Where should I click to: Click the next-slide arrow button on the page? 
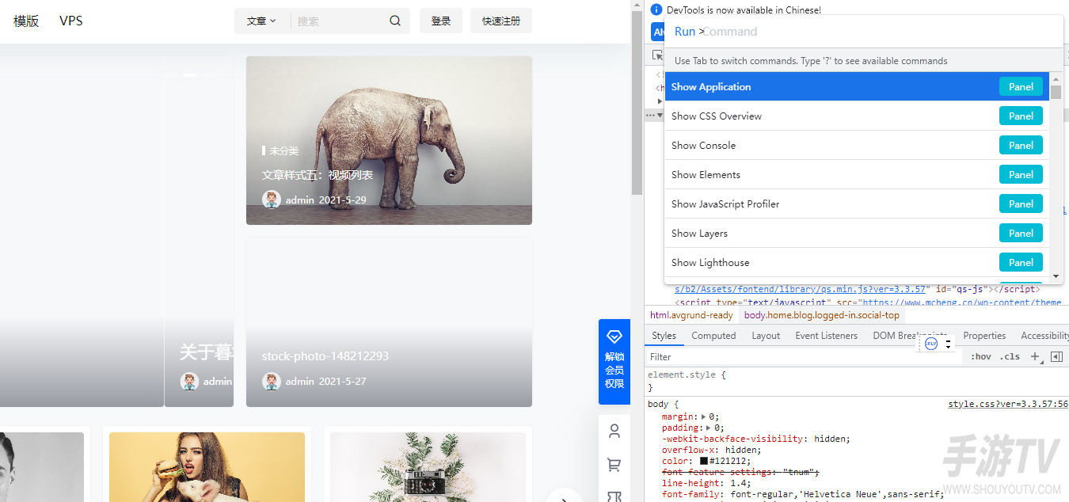565,498
